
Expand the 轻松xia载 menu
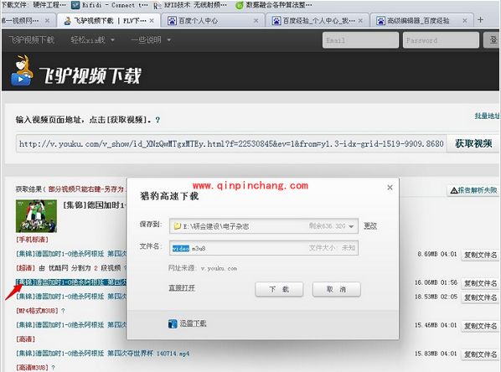93,40
